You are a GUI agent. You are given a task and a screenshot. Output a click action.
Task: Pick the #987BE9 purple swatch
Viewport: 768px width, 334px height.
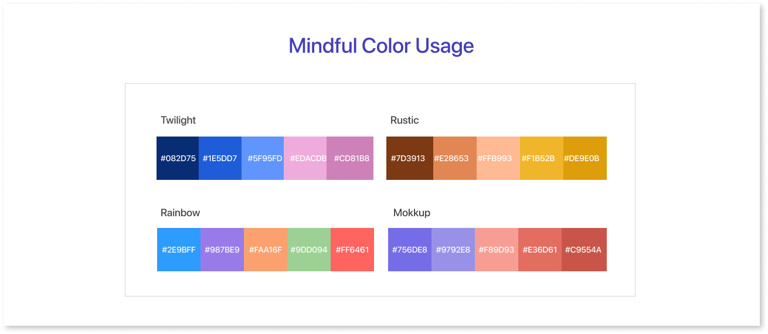(x=222, y=250)
